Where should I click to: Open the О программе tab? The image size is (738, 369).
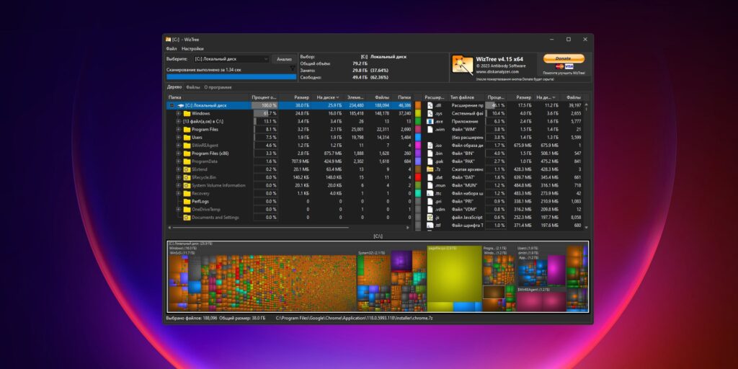(218, 87)
